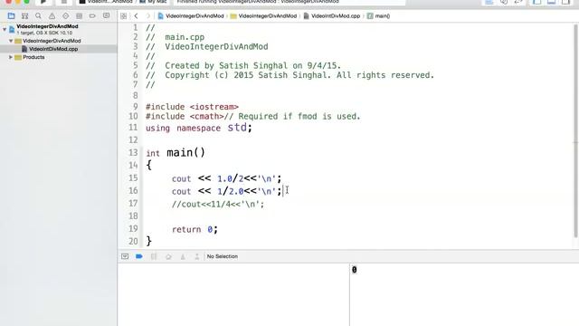Open the main() function breadcrumb
The height and width of the screenshot is (326, 579).
379,16
